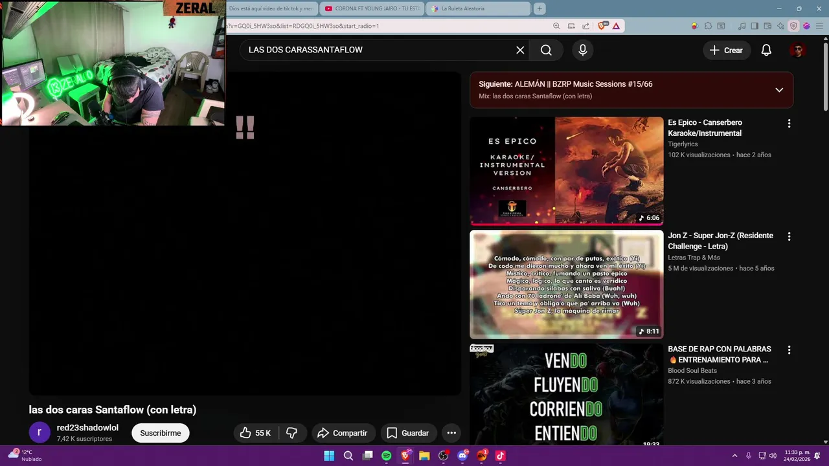Clear the YouTube search box with X
The height and width of the screenshot is (466, 829).
pyautogui.click(x=520, y=50)
